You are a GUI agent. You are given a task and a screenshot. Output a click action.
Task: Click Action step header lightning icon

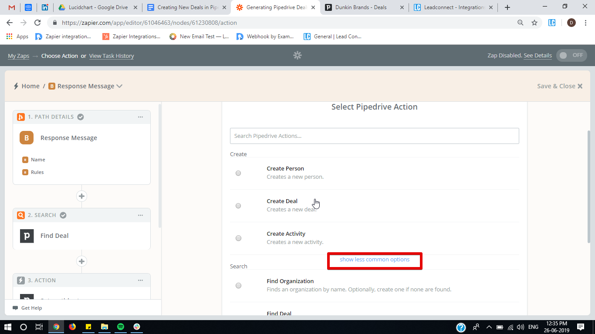click(21, 280)
